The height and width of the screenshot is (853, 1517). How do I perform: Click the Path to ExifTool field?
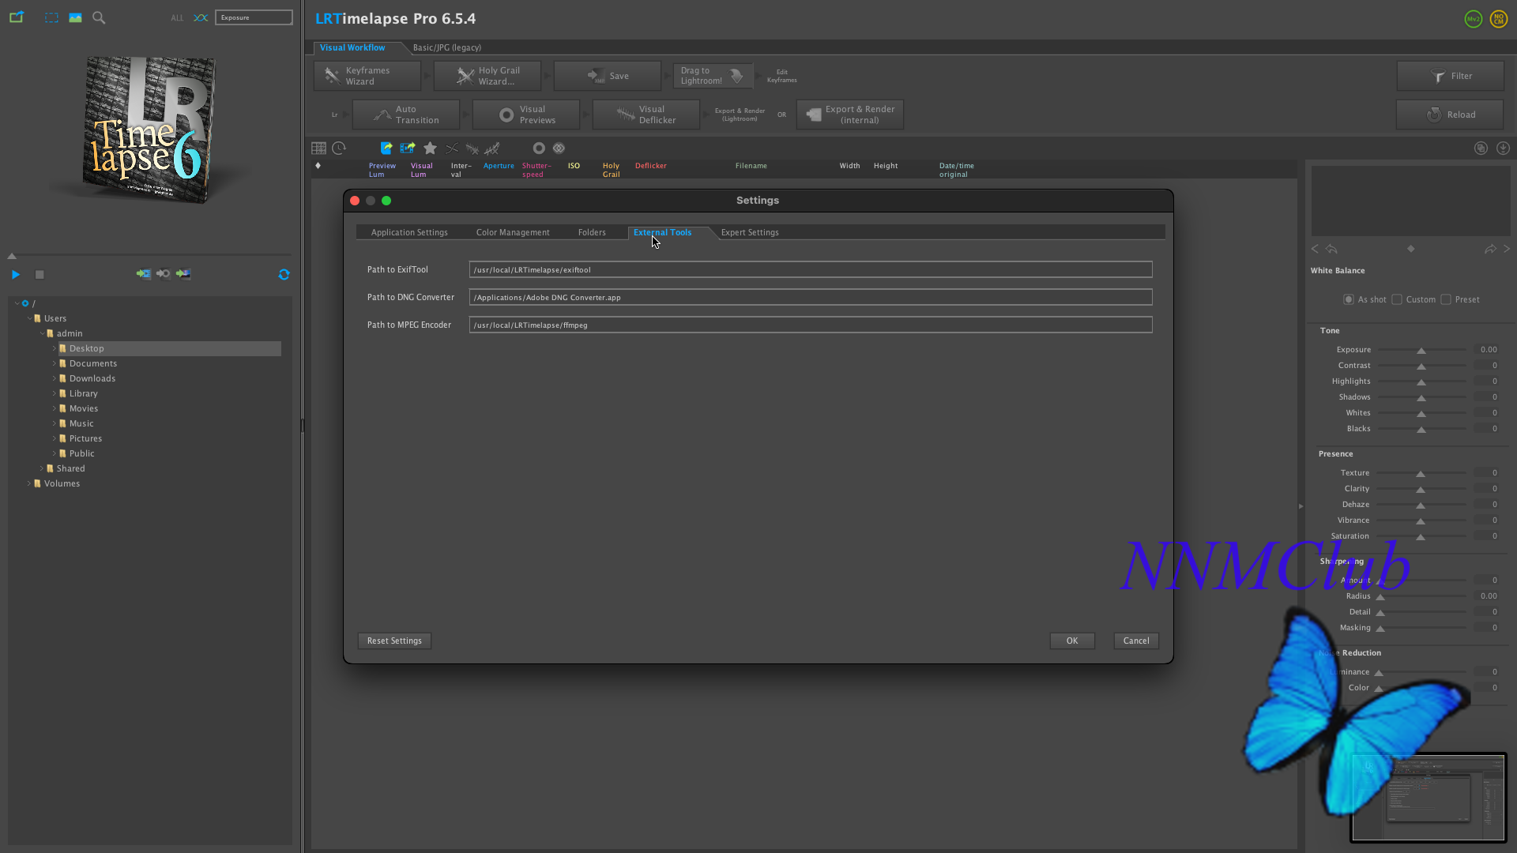pyautogui.click(x=811, y=269)
